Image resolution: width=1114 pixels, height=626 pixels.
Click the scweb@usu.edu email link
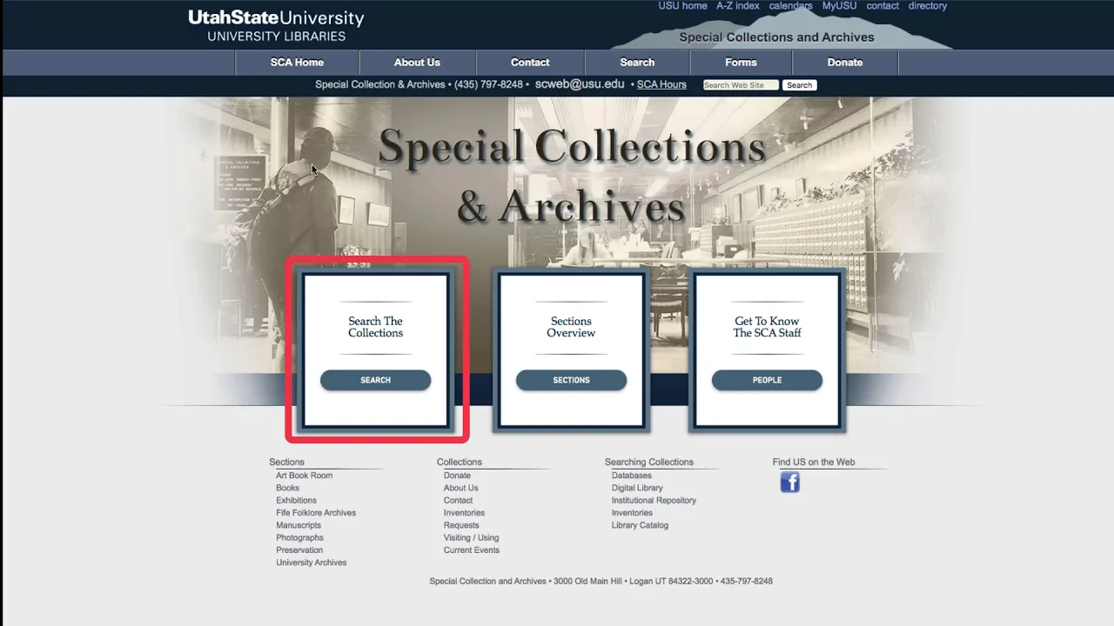(x=580, y=84)
